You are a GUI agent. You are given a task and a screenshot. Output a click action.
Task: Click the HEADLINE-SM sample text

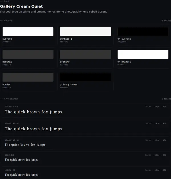pyautogui.click(x=25, y=145)
